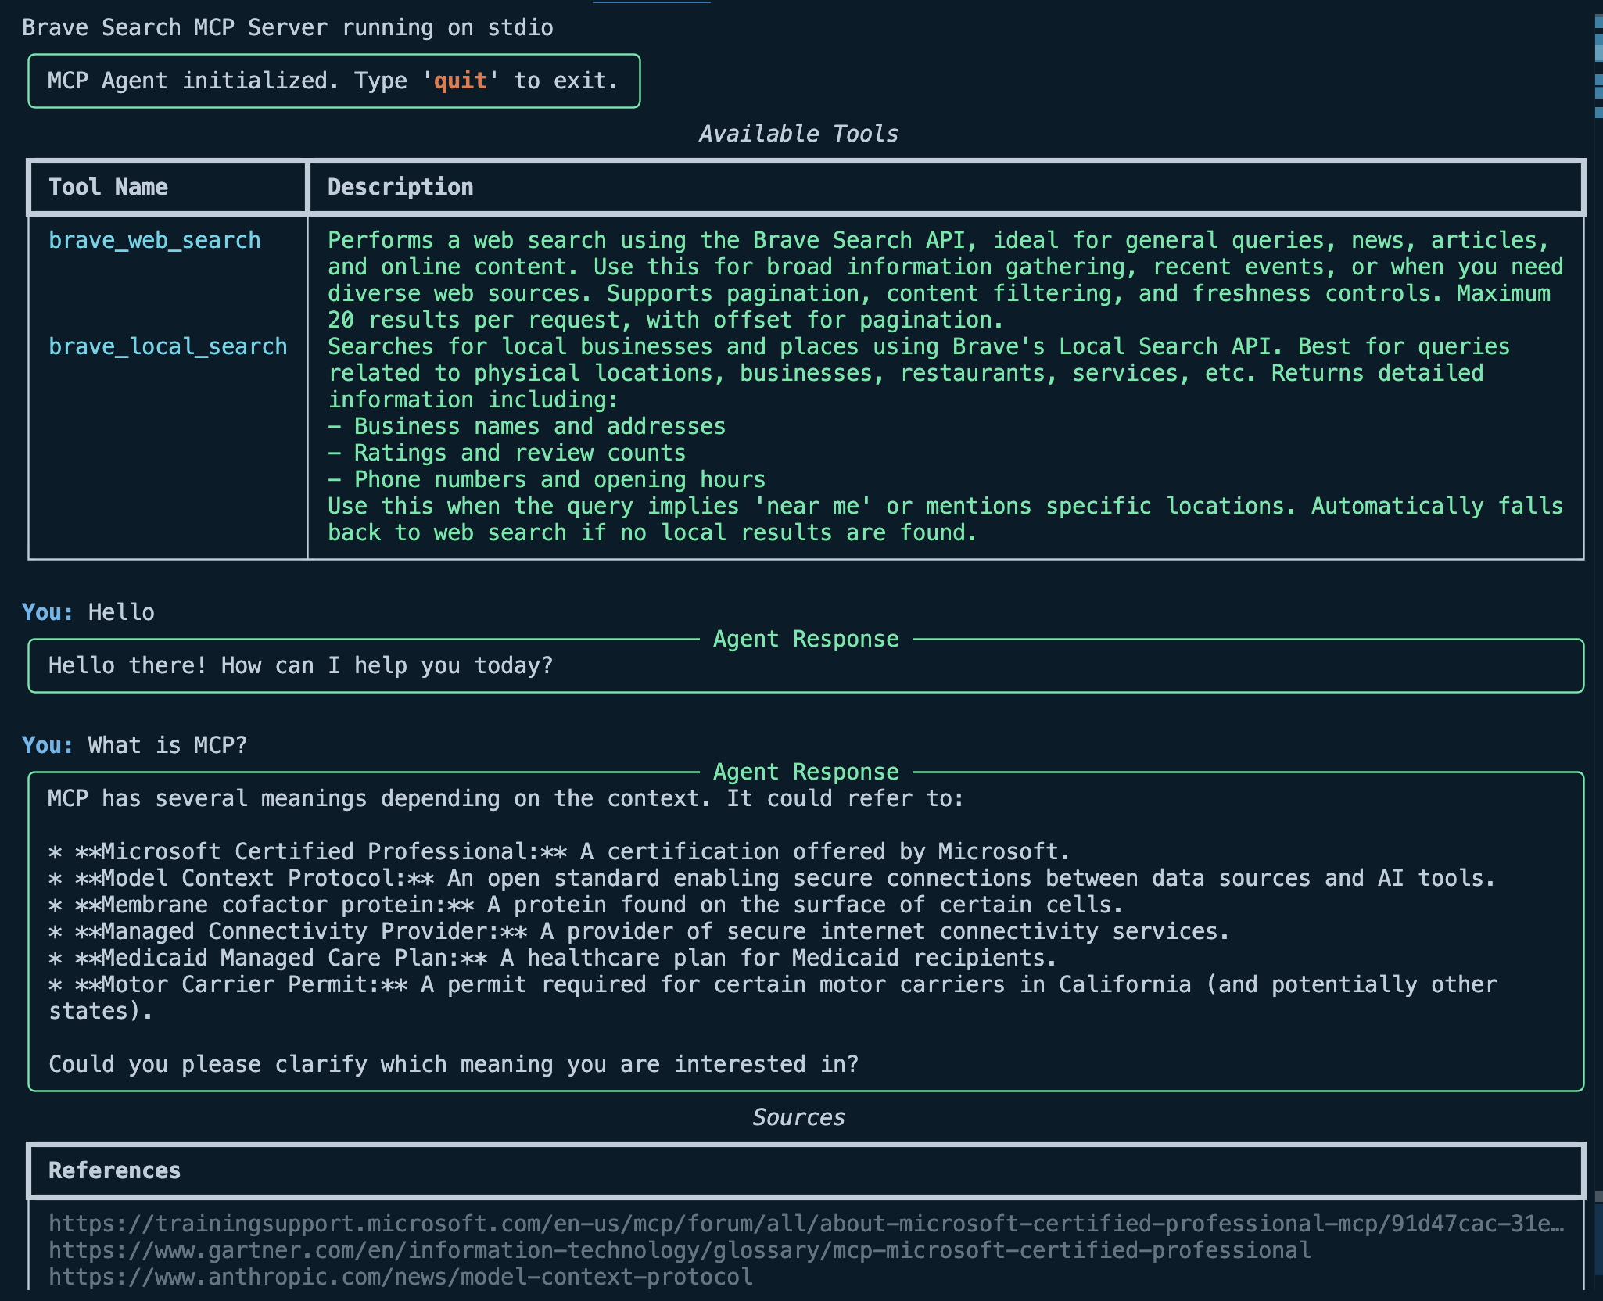The height and width of the screenshot is (1301, 1603).
Task: Click the 'Microsoft Certified Professional' bullet line
Action: point(558,851)
